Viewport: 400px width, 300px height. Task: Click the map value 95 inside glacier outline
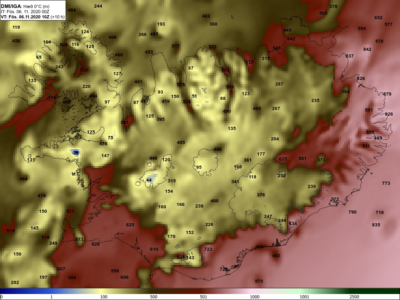[199, 167]
